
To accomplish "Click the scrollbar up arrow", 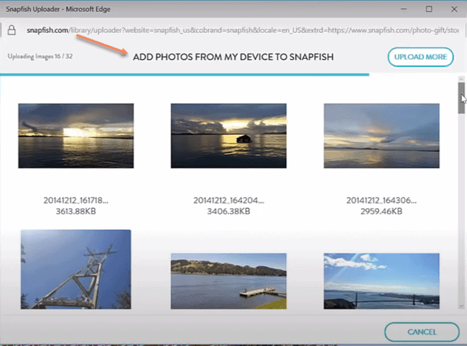I will click(x=461, y=78).
